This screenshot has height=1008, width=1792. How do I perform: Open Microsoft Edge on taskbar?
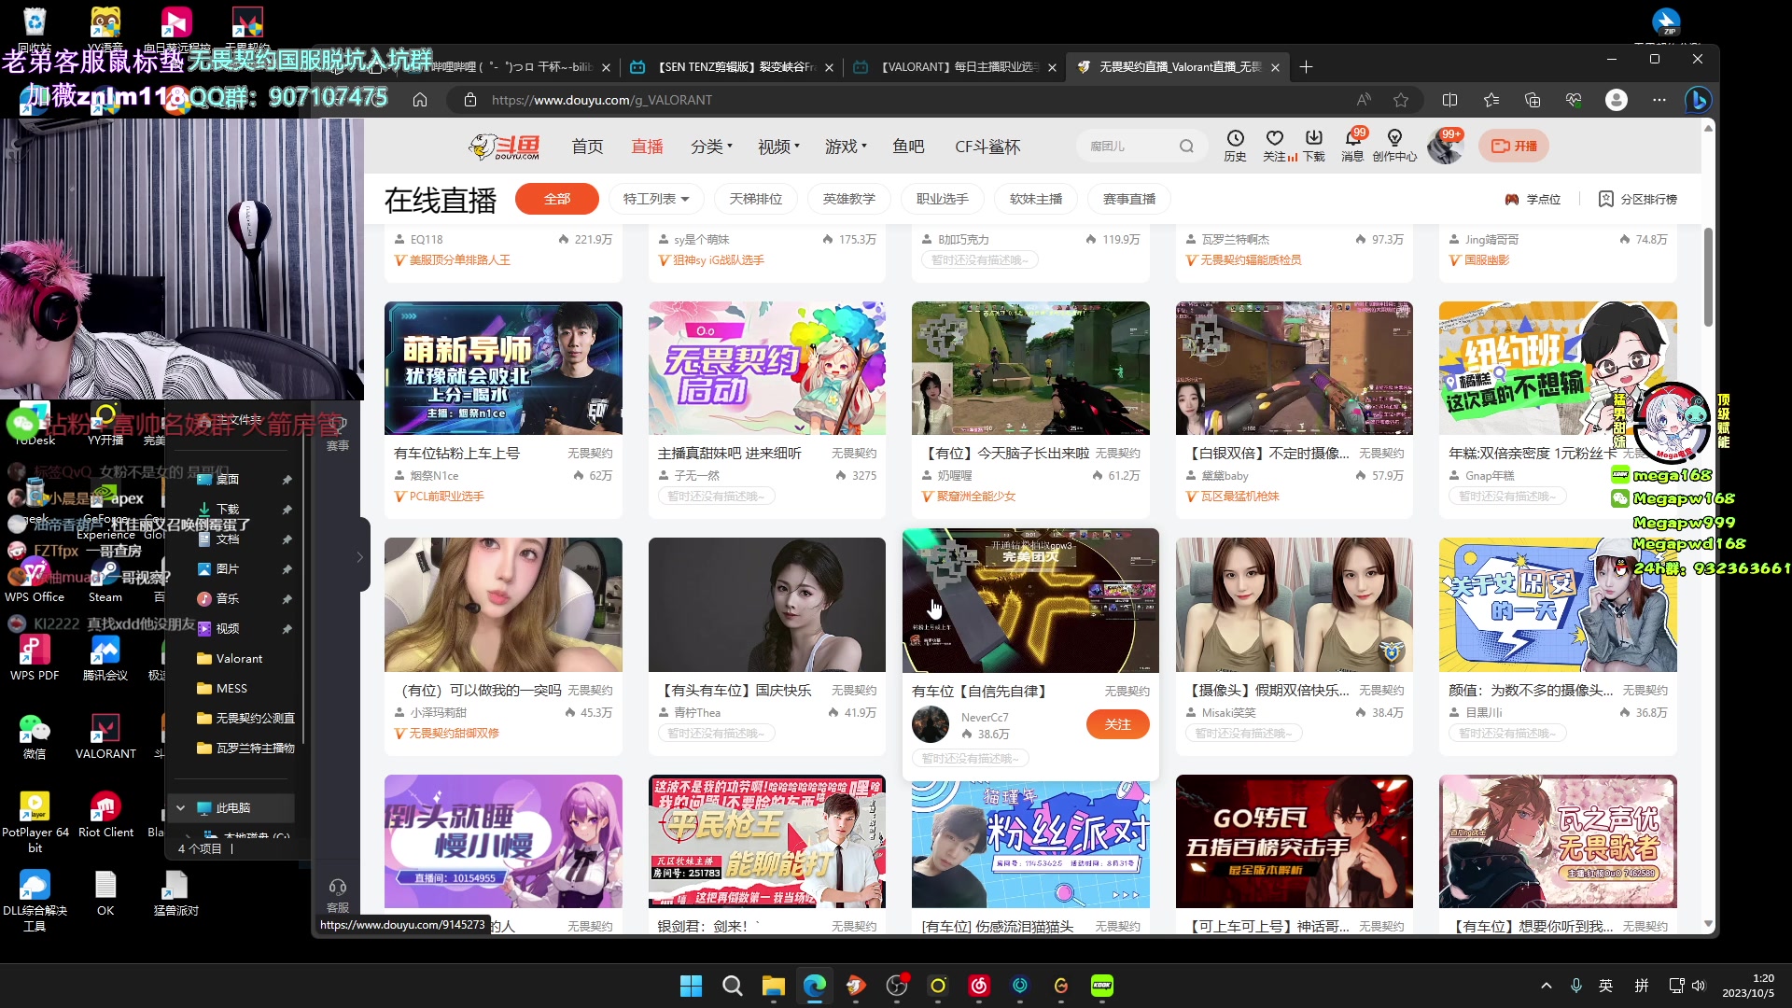(815, 986)
